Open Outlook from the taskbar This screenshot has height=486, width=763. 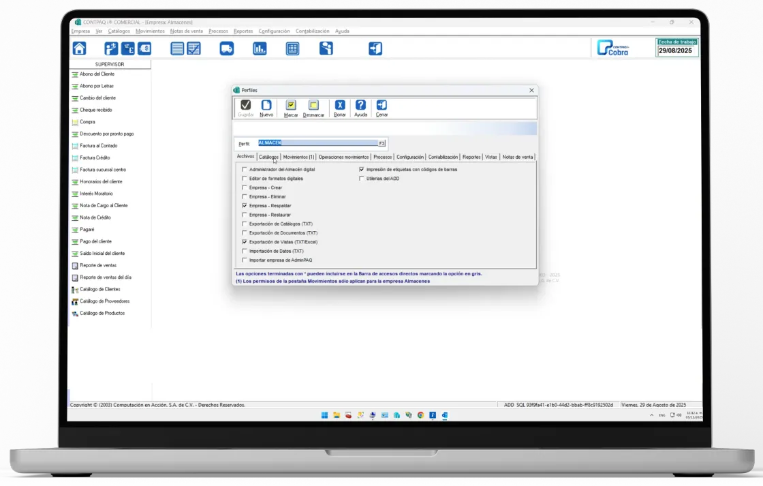coord(445,415)
